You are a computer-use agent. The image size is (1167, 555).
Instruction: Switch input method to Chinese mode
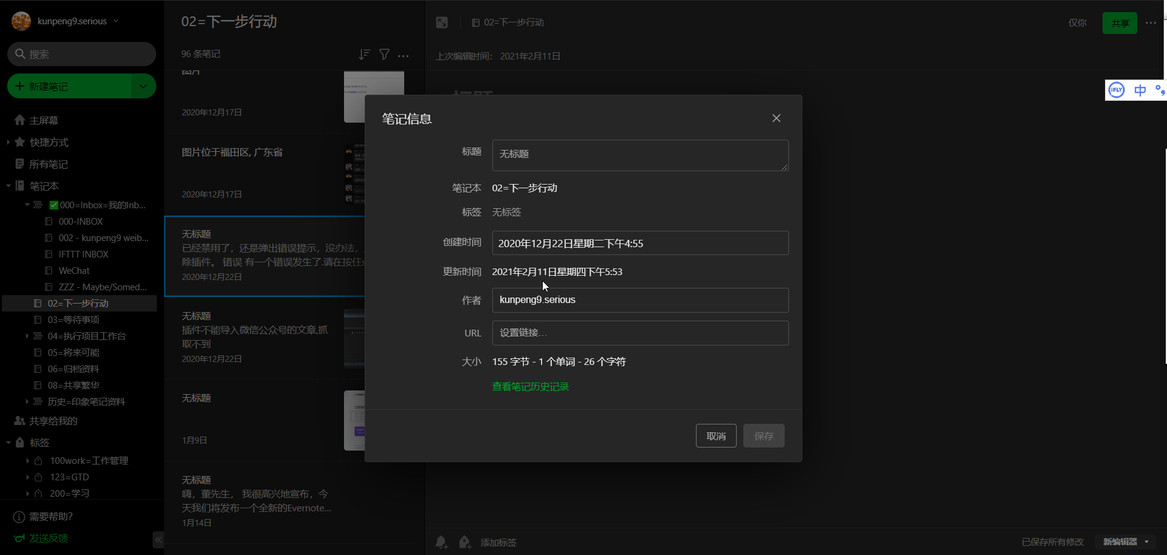coord(1140,90)
